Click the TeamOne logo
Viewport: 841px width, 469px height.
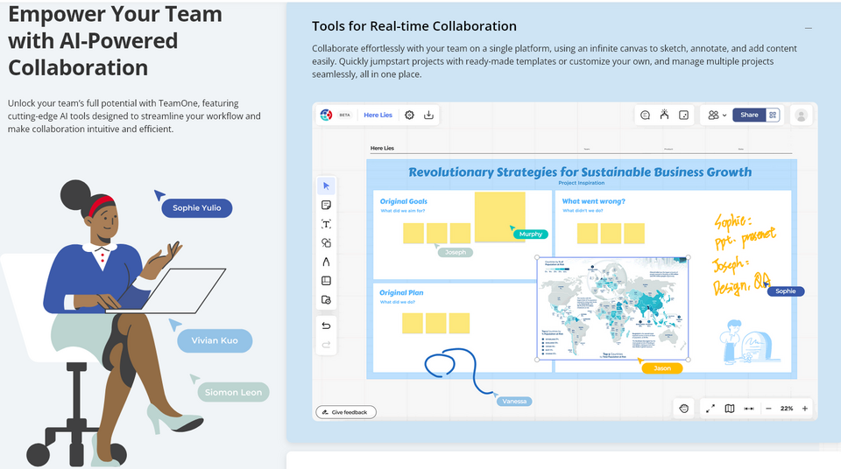pyautogui.click(x=326, y=115)
